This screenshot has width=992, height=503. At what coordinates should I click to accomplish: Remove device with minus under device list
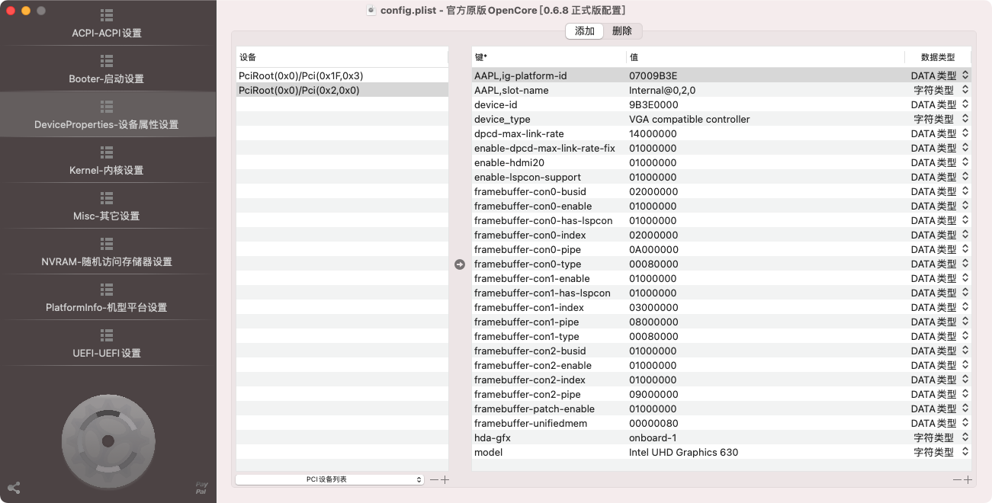pyautogui.click(x=434, y=479)
